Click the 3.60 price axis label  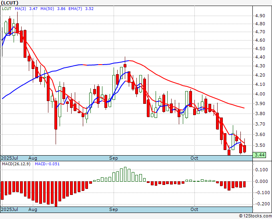point(260,134)
